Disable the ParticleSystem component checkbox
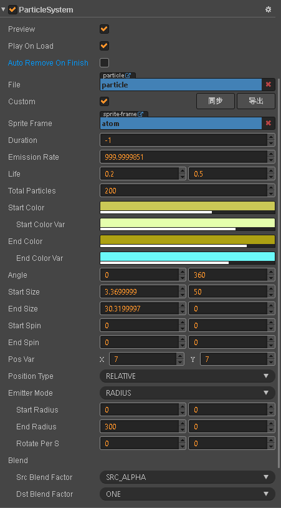 pyautogui.click(x=12, y=10)
